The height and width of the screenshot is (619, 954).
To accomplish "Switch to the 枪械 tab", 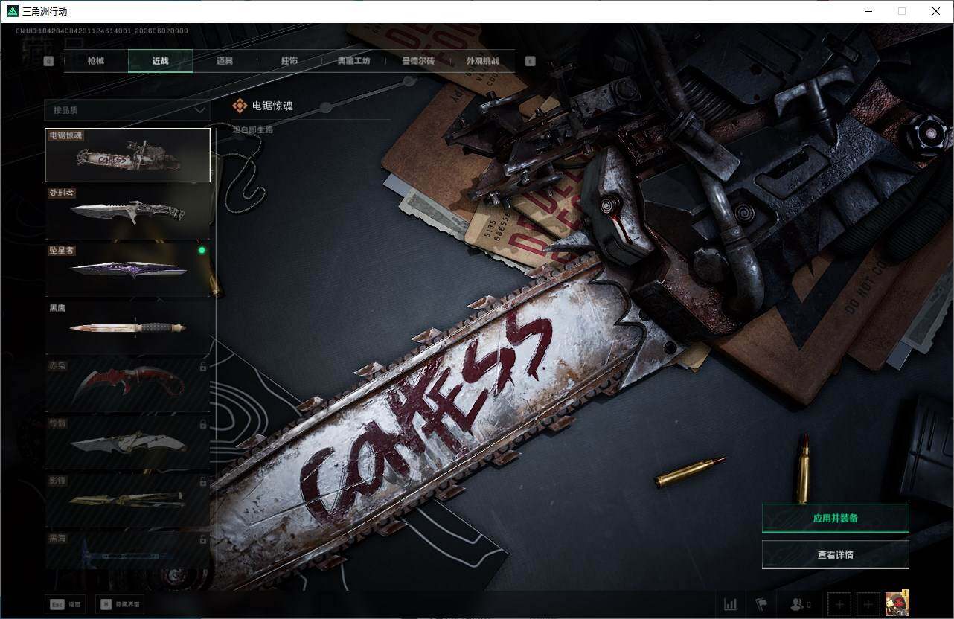I will (x=96, y=61).
